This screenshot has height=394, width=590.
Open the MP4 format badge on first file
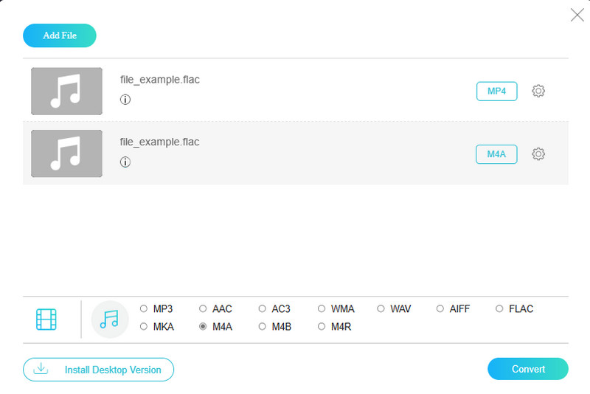[496, 91]
